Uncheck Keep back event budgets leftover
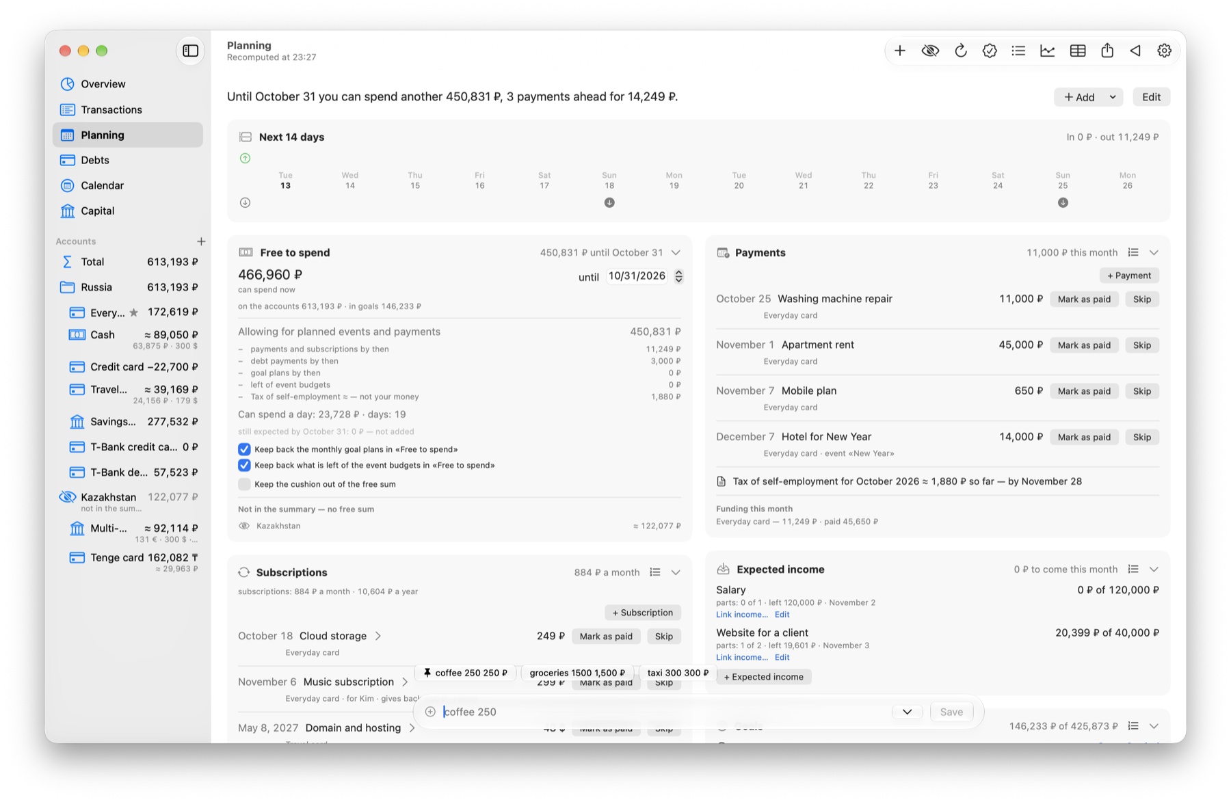 coord(244,465)
